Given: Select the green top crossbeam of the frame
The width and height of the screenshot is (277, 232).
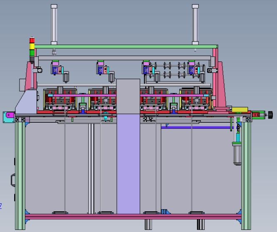Looking at the screenshot, I should click(126, 47).
